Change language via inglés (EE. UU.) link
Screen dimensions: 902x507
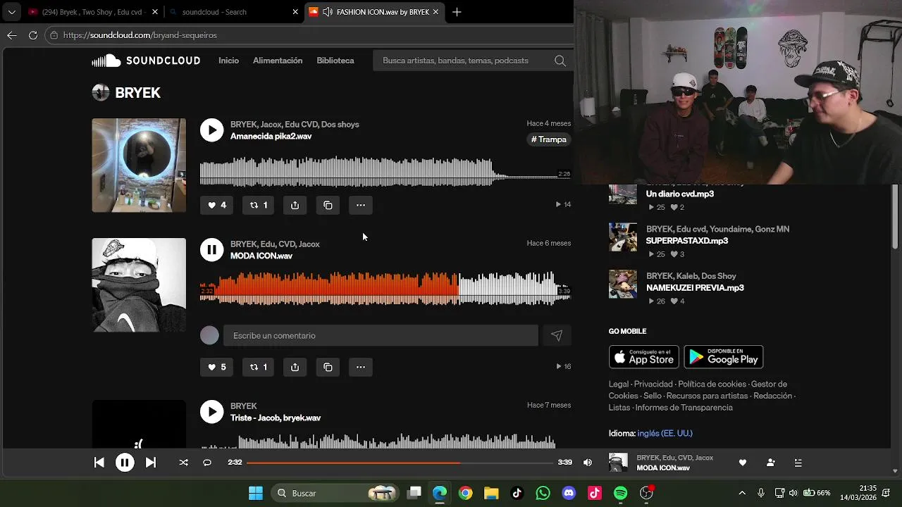665,433
